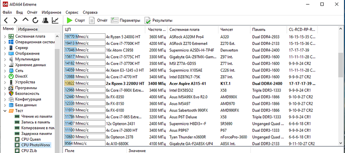Click the user icon in the toolbar
This screenshot has width=345, height=153.
click(45, 20)
